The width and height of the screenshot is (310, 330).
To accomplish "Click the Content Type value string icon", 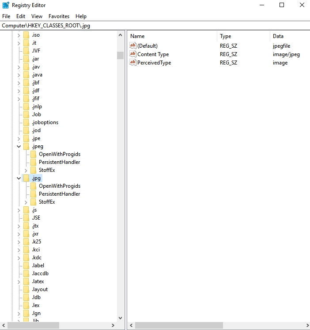I will 133,54.
